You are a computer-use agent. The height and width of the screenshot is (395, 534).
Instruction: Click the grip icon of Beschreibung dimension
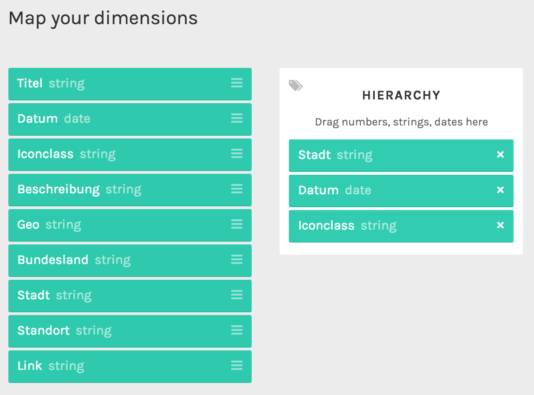coord(237,189)
